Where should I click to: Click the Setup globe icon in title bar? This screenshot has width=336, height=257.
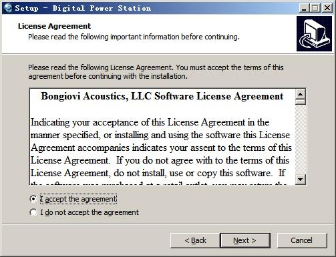point(8,8)
